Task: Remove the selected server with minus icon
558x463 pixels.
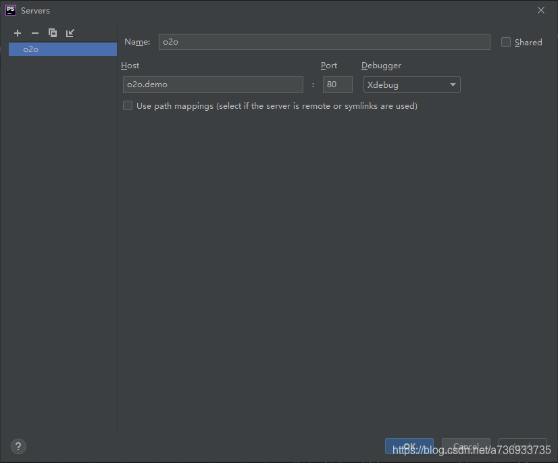Action: click(34, 32)
